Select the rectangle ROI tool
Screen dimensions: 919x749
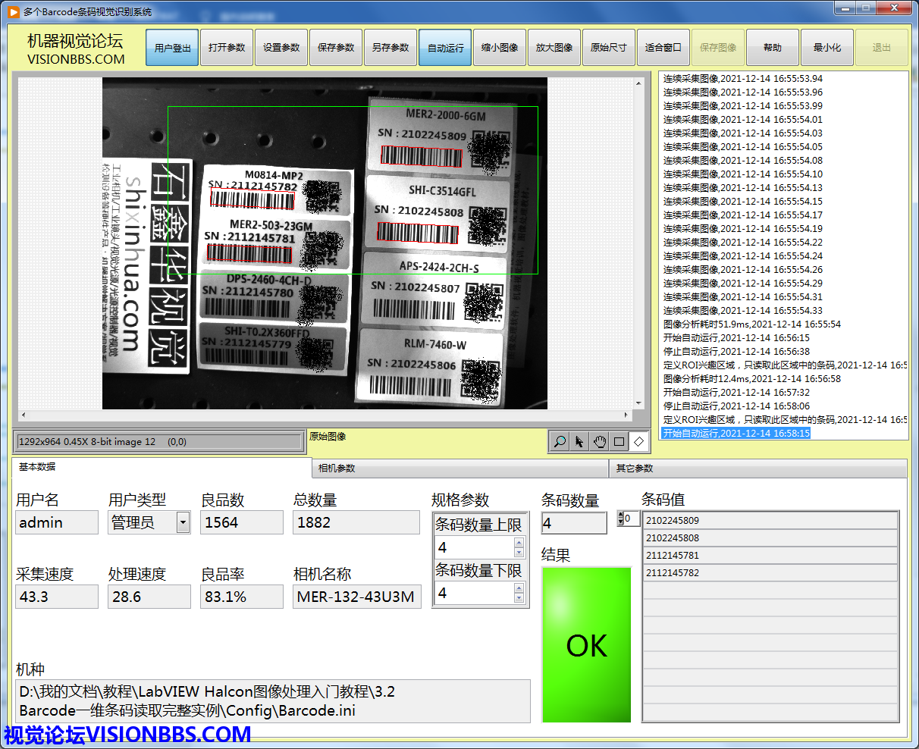(x=619, y=441)
